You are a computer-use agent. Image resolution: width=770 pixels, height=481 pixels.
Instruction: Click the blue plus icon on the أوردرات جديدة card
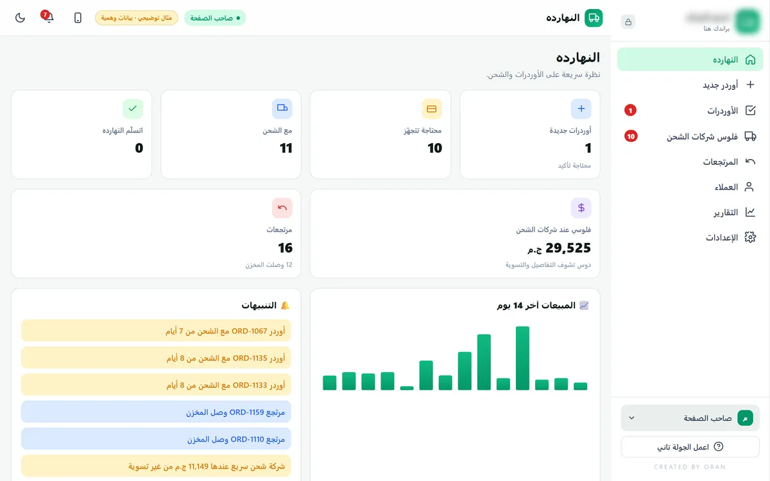[581, 109]
